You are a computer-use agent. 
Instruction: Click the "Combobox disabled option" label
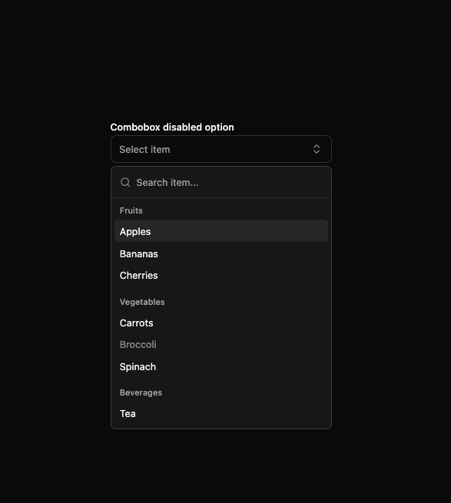coord(172,127)
